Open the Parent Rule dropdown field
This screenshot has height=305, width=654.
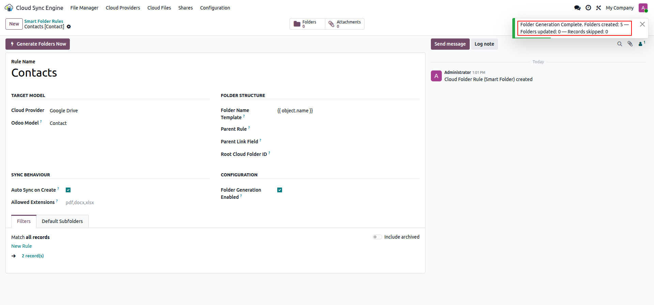click(348, 129)
